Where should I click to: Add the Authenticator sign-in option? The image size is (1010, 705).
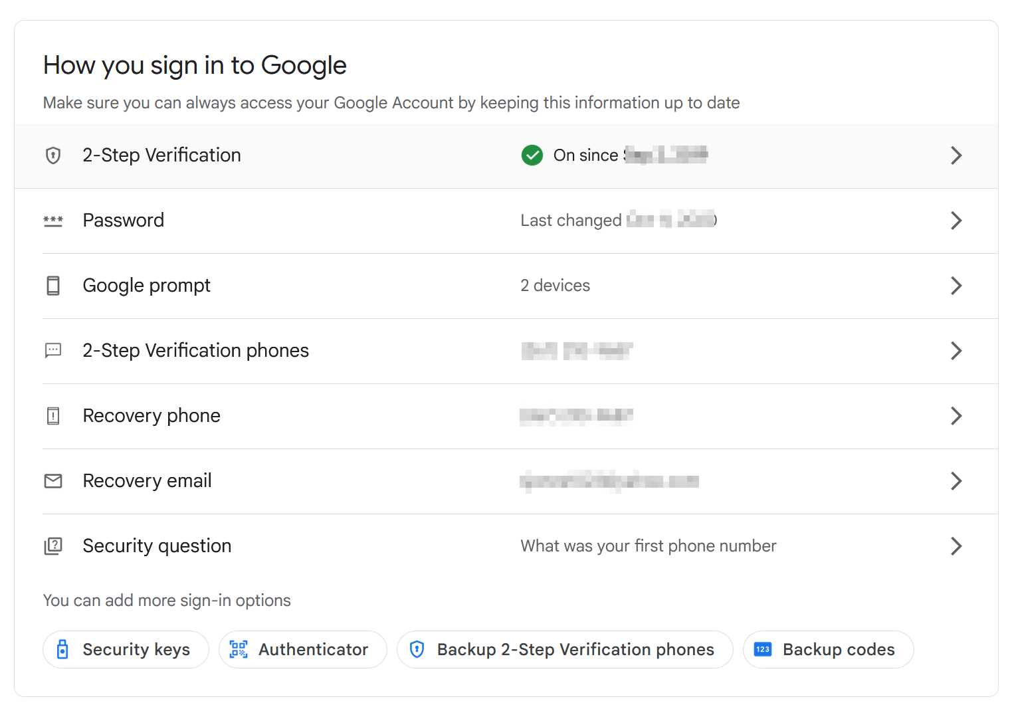click(x=303, y=649)
